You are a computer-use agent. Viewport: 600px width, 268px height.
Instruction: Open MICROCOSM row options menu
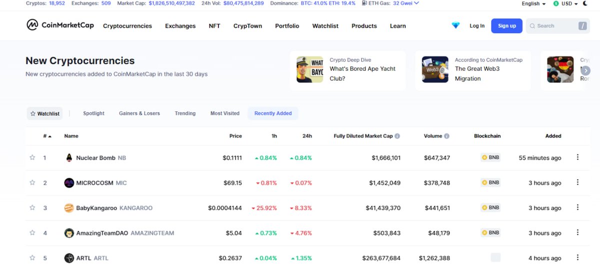tap(577, 182)
